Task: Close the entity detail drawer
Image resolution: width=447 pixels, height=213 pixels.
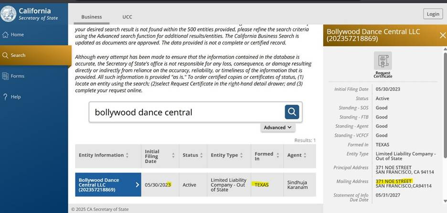Action: (x=442, y=35)
